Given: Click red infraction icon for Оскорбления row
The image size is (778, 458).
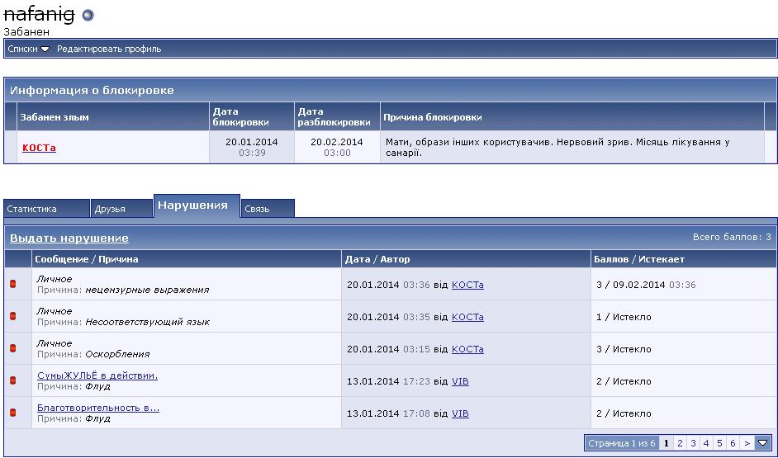Looking at the screenshot, I should [12, 348].
